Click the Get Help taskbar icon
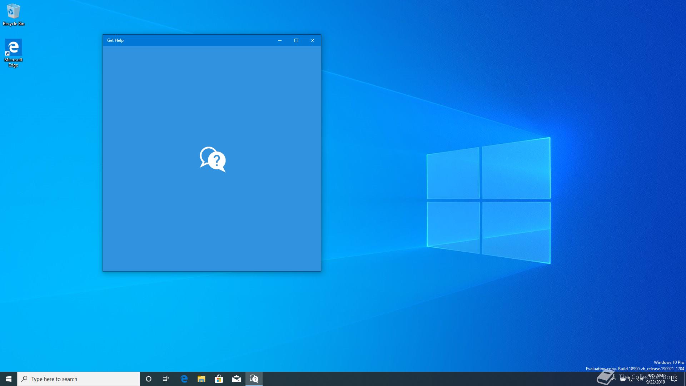This screenshot has width=686, height=386. 254,379
